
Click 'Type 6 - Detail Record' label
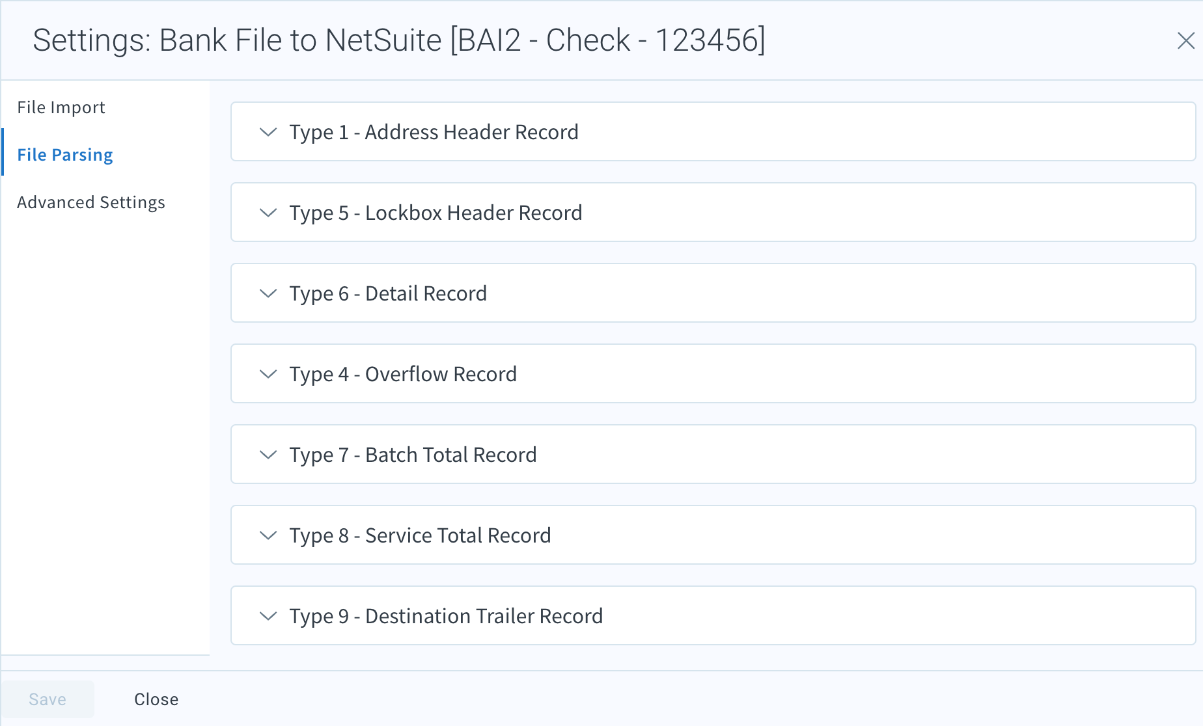(x=388, y=293)
